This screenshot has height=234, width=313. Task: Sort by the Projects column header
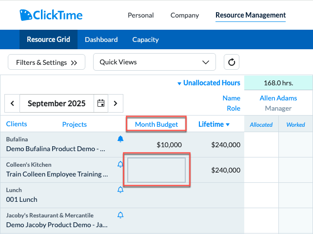75,124
